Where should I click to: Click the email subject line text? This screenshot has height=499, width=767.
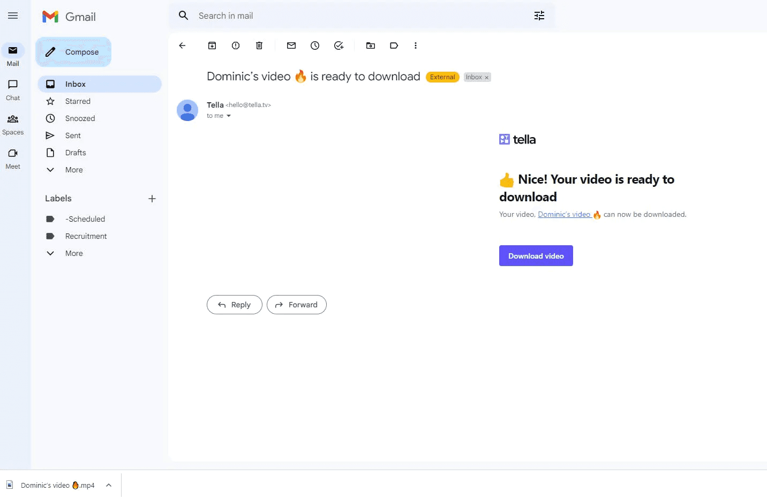pos(313,77)
